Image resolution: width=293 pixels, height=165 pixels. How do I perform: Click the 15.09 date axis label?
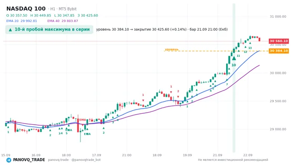tap(5, 155)
